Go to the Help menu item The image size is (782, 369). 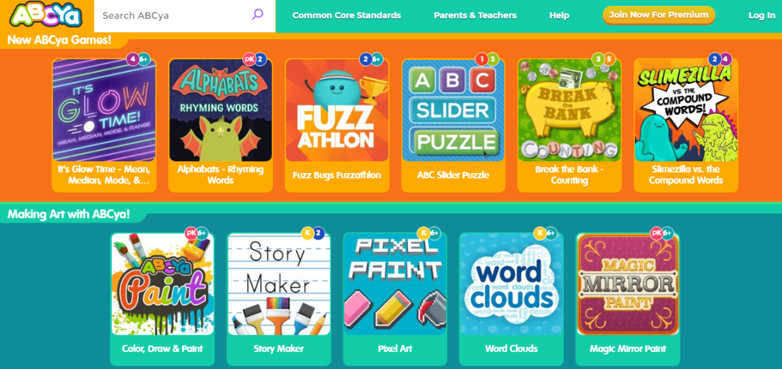point(559,15)
